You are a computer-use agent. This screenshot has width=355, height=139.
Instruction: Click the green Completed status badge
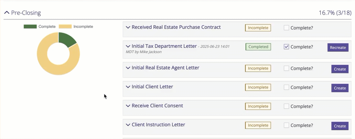pos(258,47)
